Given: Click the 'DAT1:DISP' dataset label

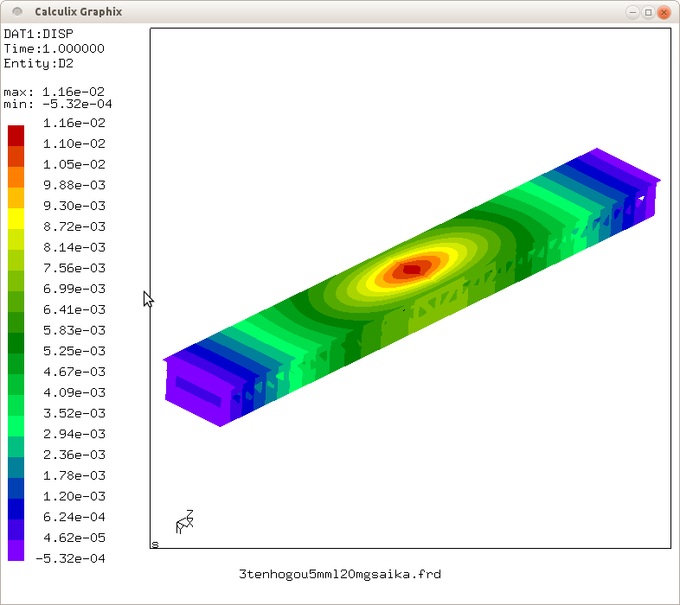Looking at the screenshot, I should pyautogui.click(x=39, y=34).
